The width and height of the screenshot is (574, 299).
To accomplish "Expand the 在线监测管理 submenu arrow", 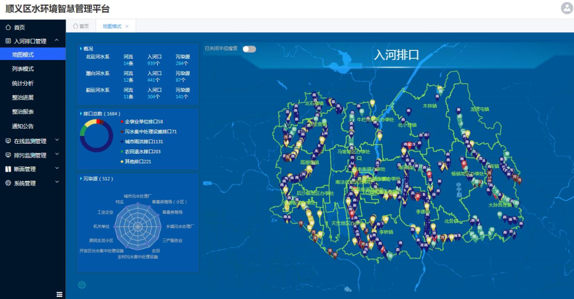I will 57,140.
